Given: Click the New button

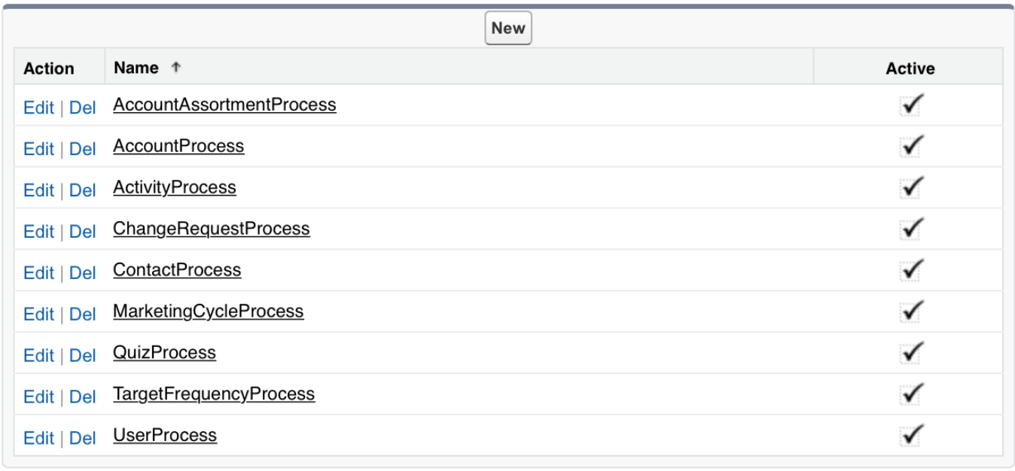Looking at the screenshot, I should pyautogui.click(x=507, y=29).
